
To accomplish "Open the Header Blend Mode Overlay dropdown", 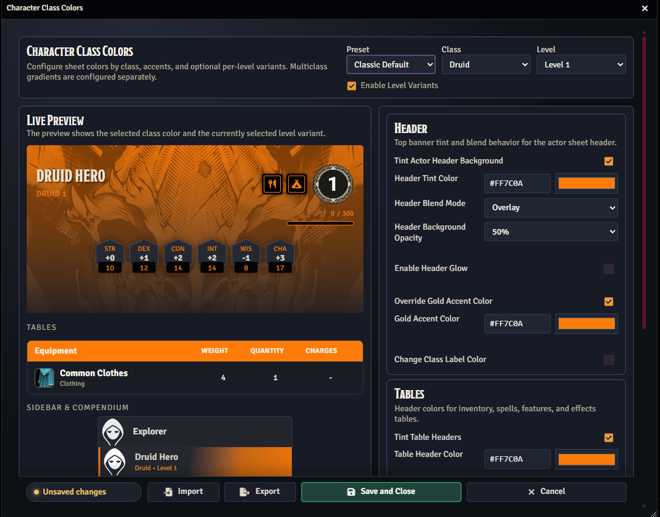I will pos(551,208).
